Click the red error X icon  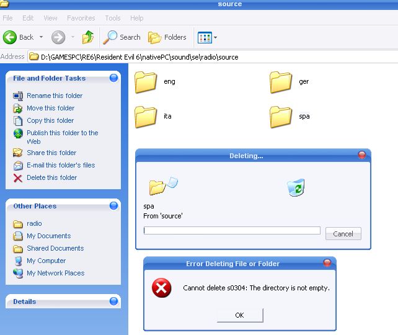click(x=162, y=288)
